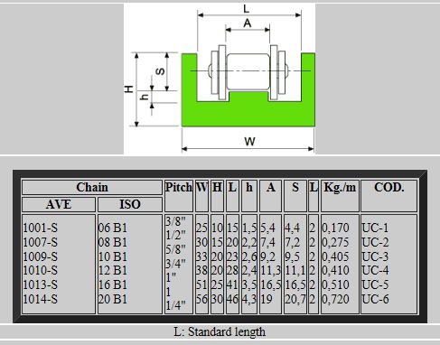
Task: Select the 3/8" pitch value
Action: [175, 221]
